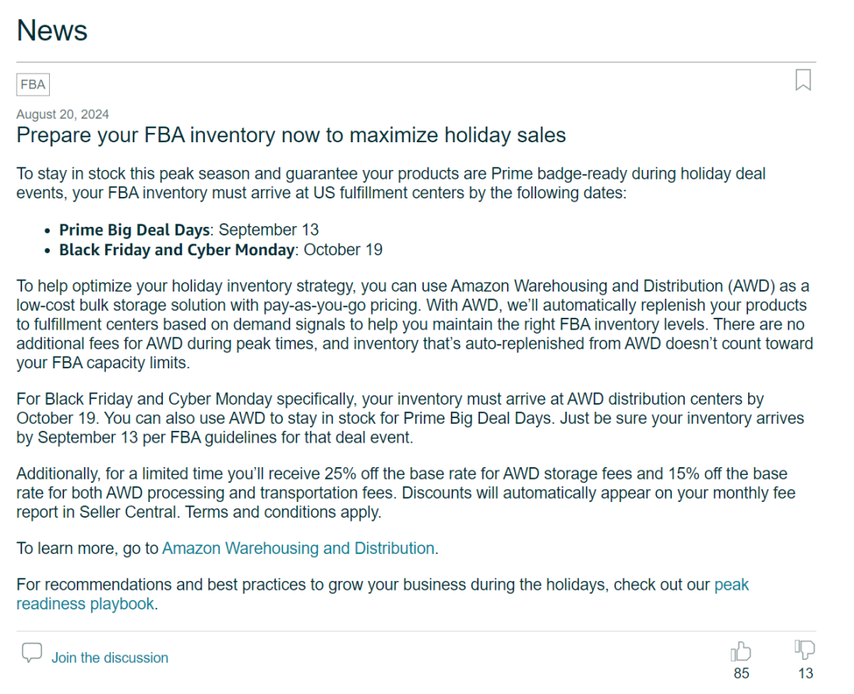Click the speech bubble comment icon

pos(32,653)
